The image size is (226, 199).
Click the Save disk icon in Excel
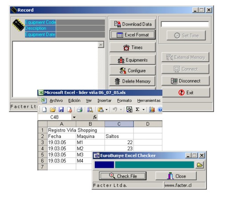click(61, 110)
